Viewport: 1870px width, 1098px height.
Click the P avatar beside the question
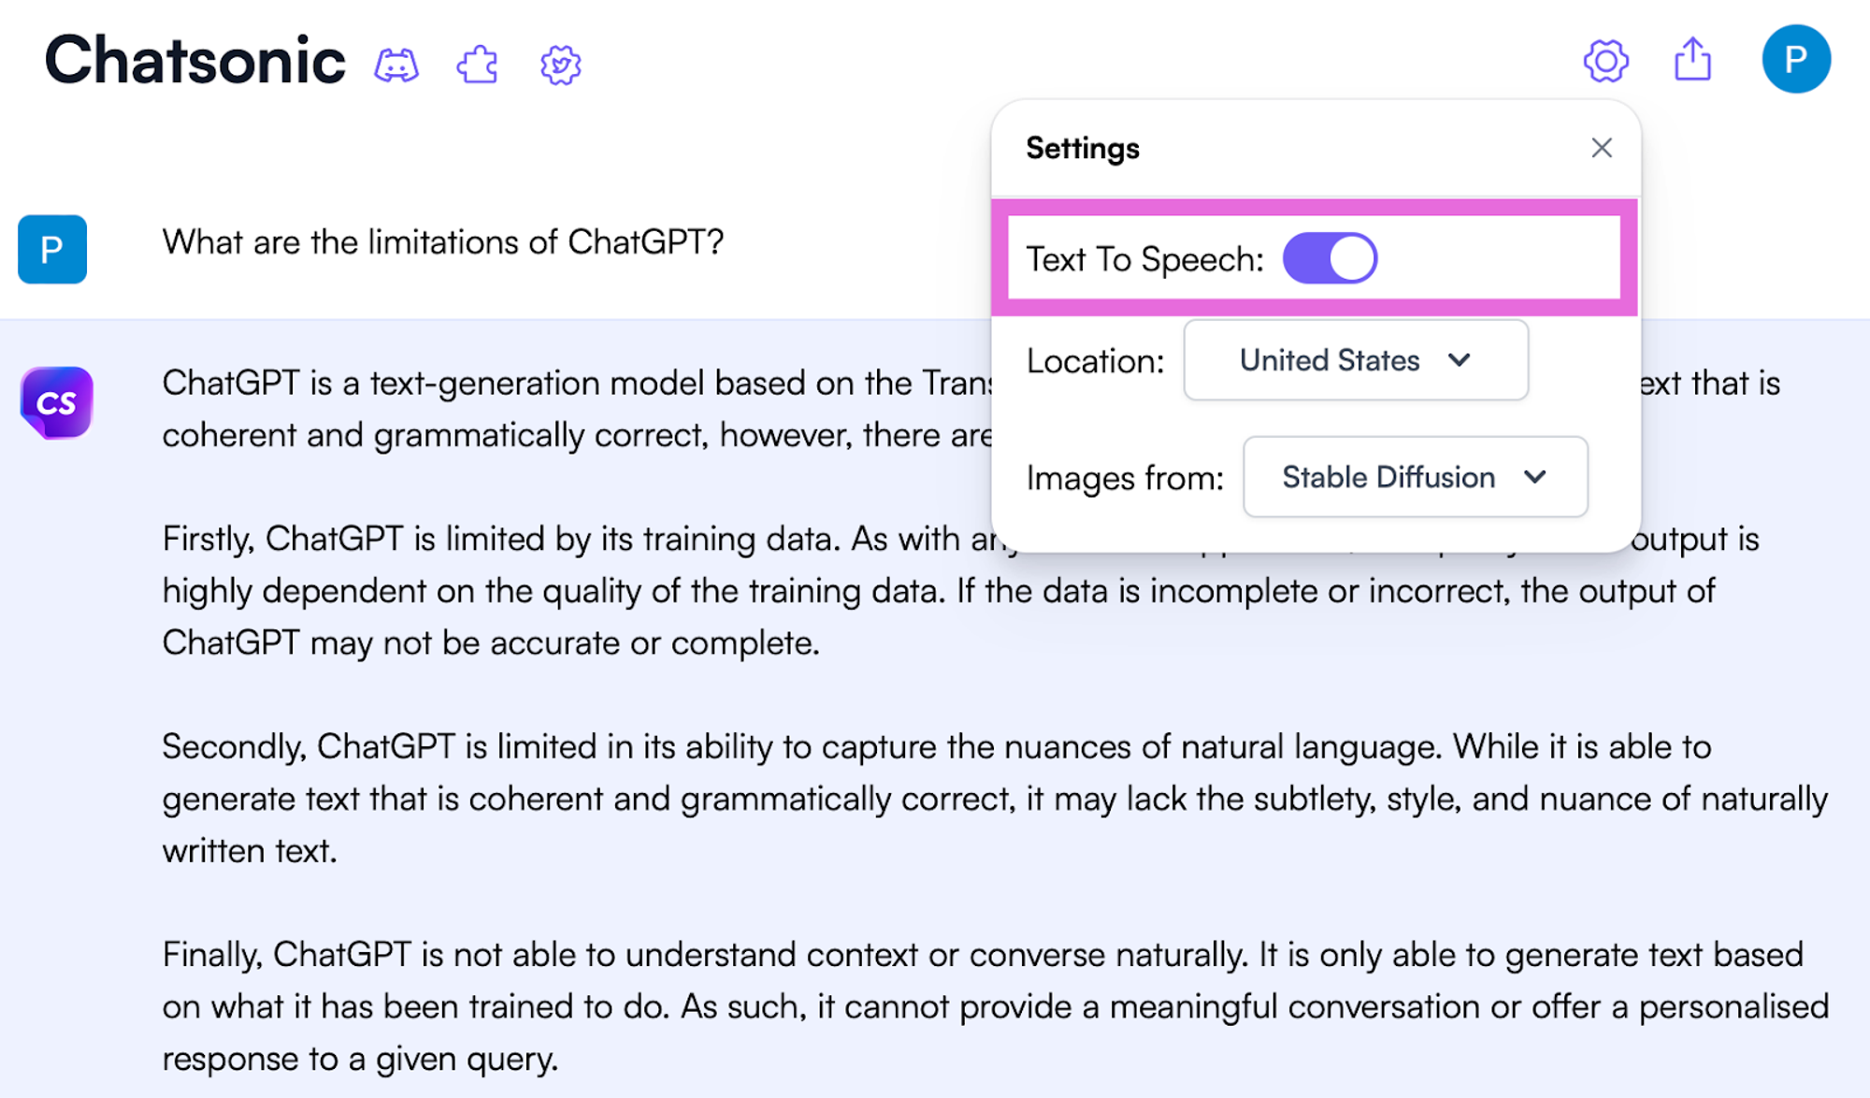tap(52, 249)
